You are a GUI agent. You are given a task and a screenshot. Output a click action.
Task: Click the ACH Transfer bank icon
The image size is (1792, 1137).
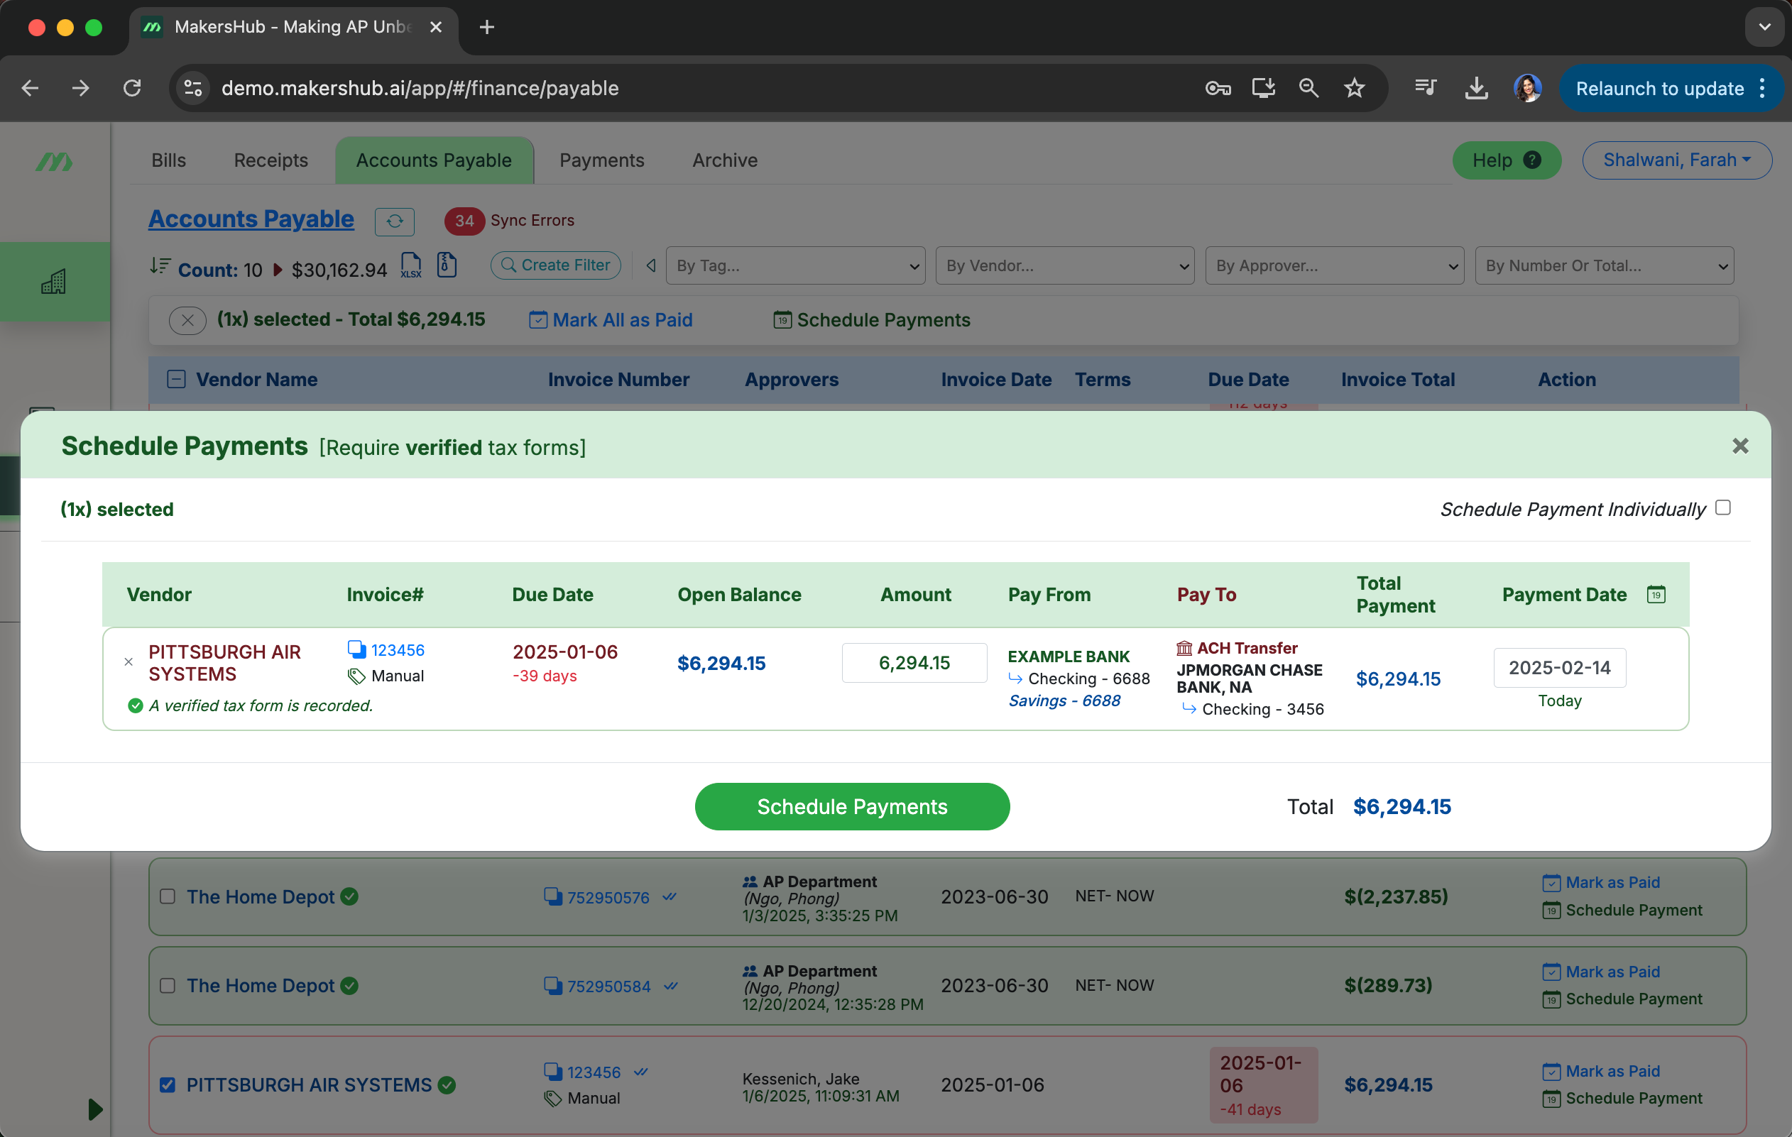(1186, 648)
